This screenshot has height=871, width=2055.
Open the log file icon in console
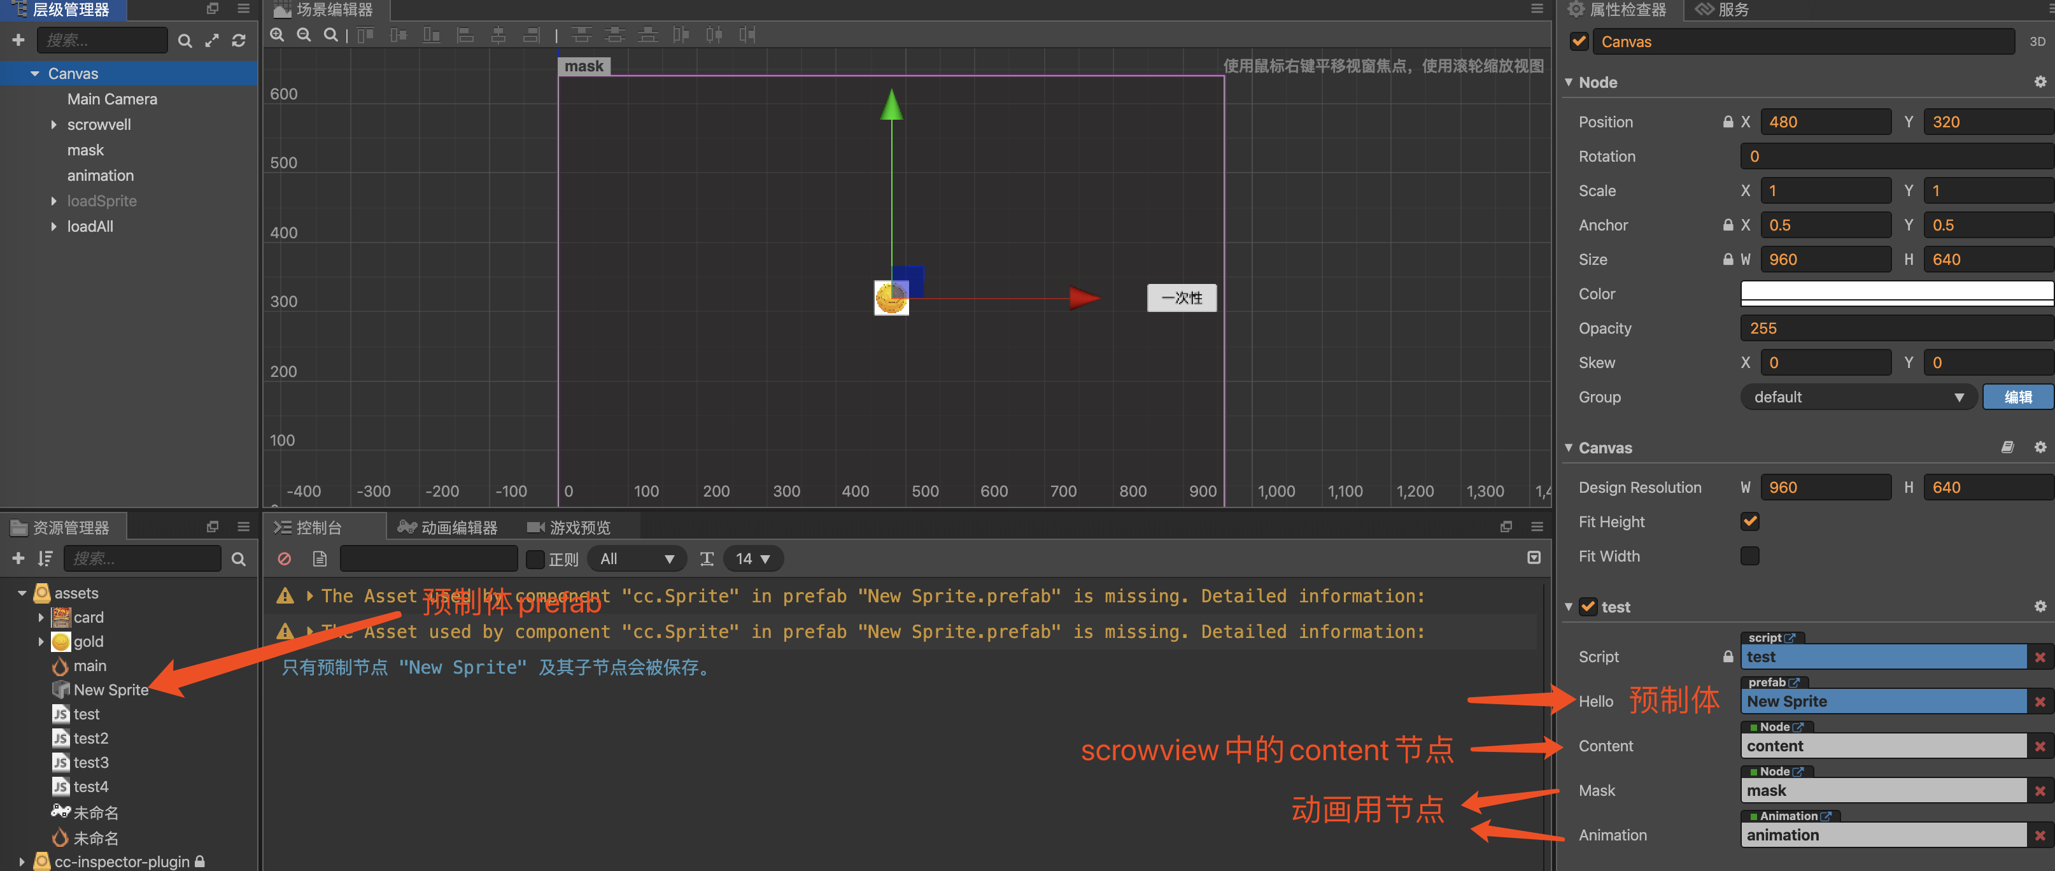pos(320,558)
